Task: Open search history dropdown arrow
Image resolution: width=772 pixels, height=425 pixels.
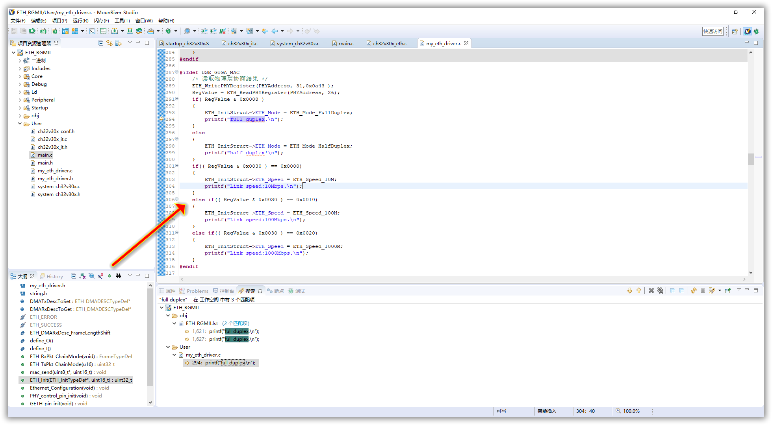Action: click(720, 290)
